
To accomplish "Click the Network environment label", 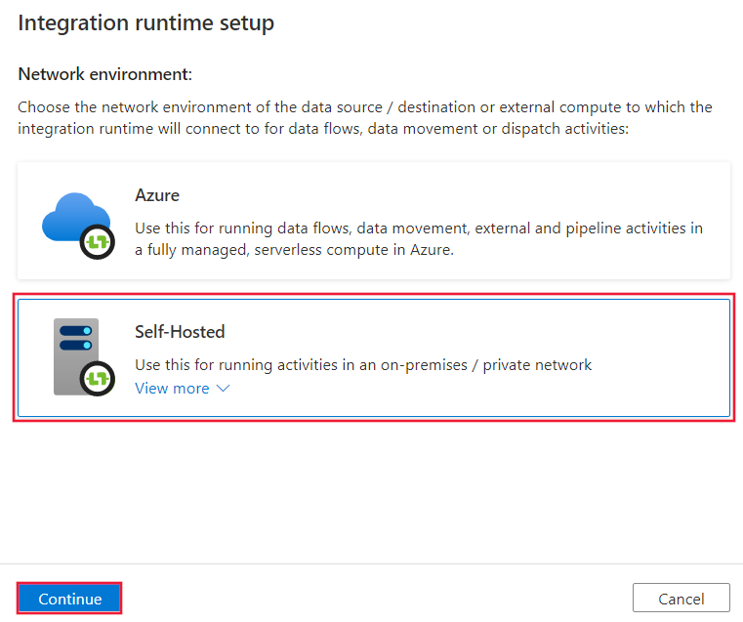I will tap(105, 74).
